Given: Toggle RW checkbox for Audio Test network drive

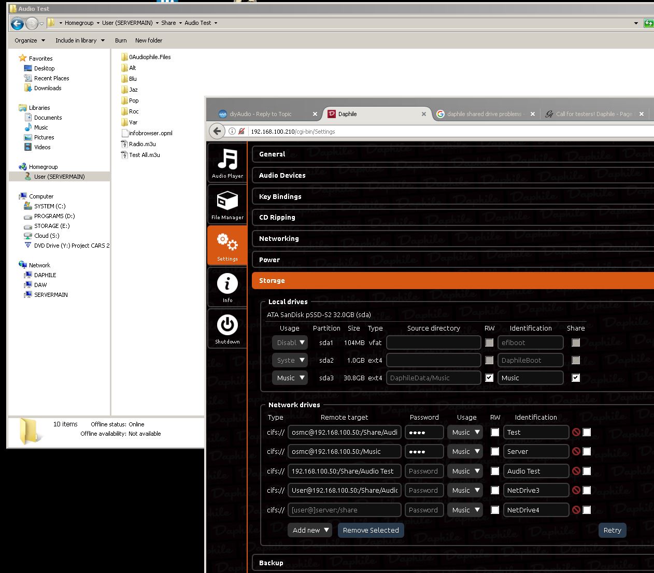Looking at the screenshot, I should point(495,471).
